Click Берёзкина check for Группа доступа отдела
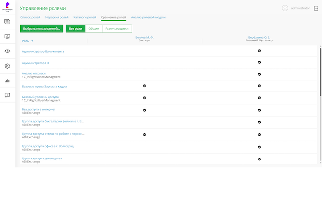322x199 pixels. (x=259, y=135)
